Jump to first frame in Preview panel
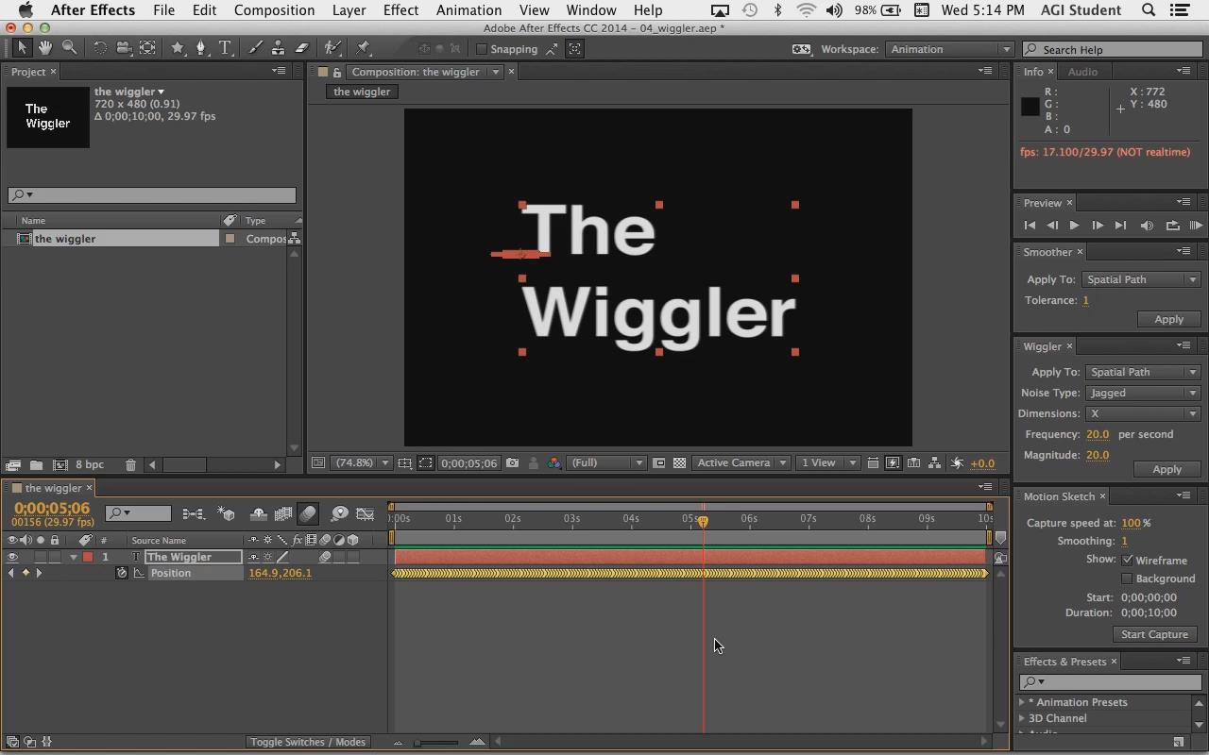This screenshot has height=755, width=1209. point(1030,226)
